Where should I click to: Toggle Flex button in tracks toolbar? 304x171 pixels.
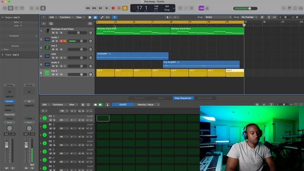coord(108,17)
